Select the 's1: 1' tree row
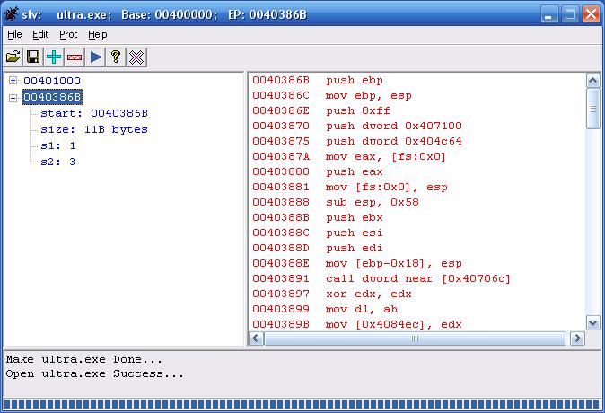The image size is (605, 413). click(x=58, y=145)
